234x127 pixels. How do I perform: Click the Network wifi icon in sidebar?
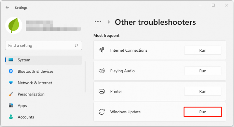coord(11,83)
